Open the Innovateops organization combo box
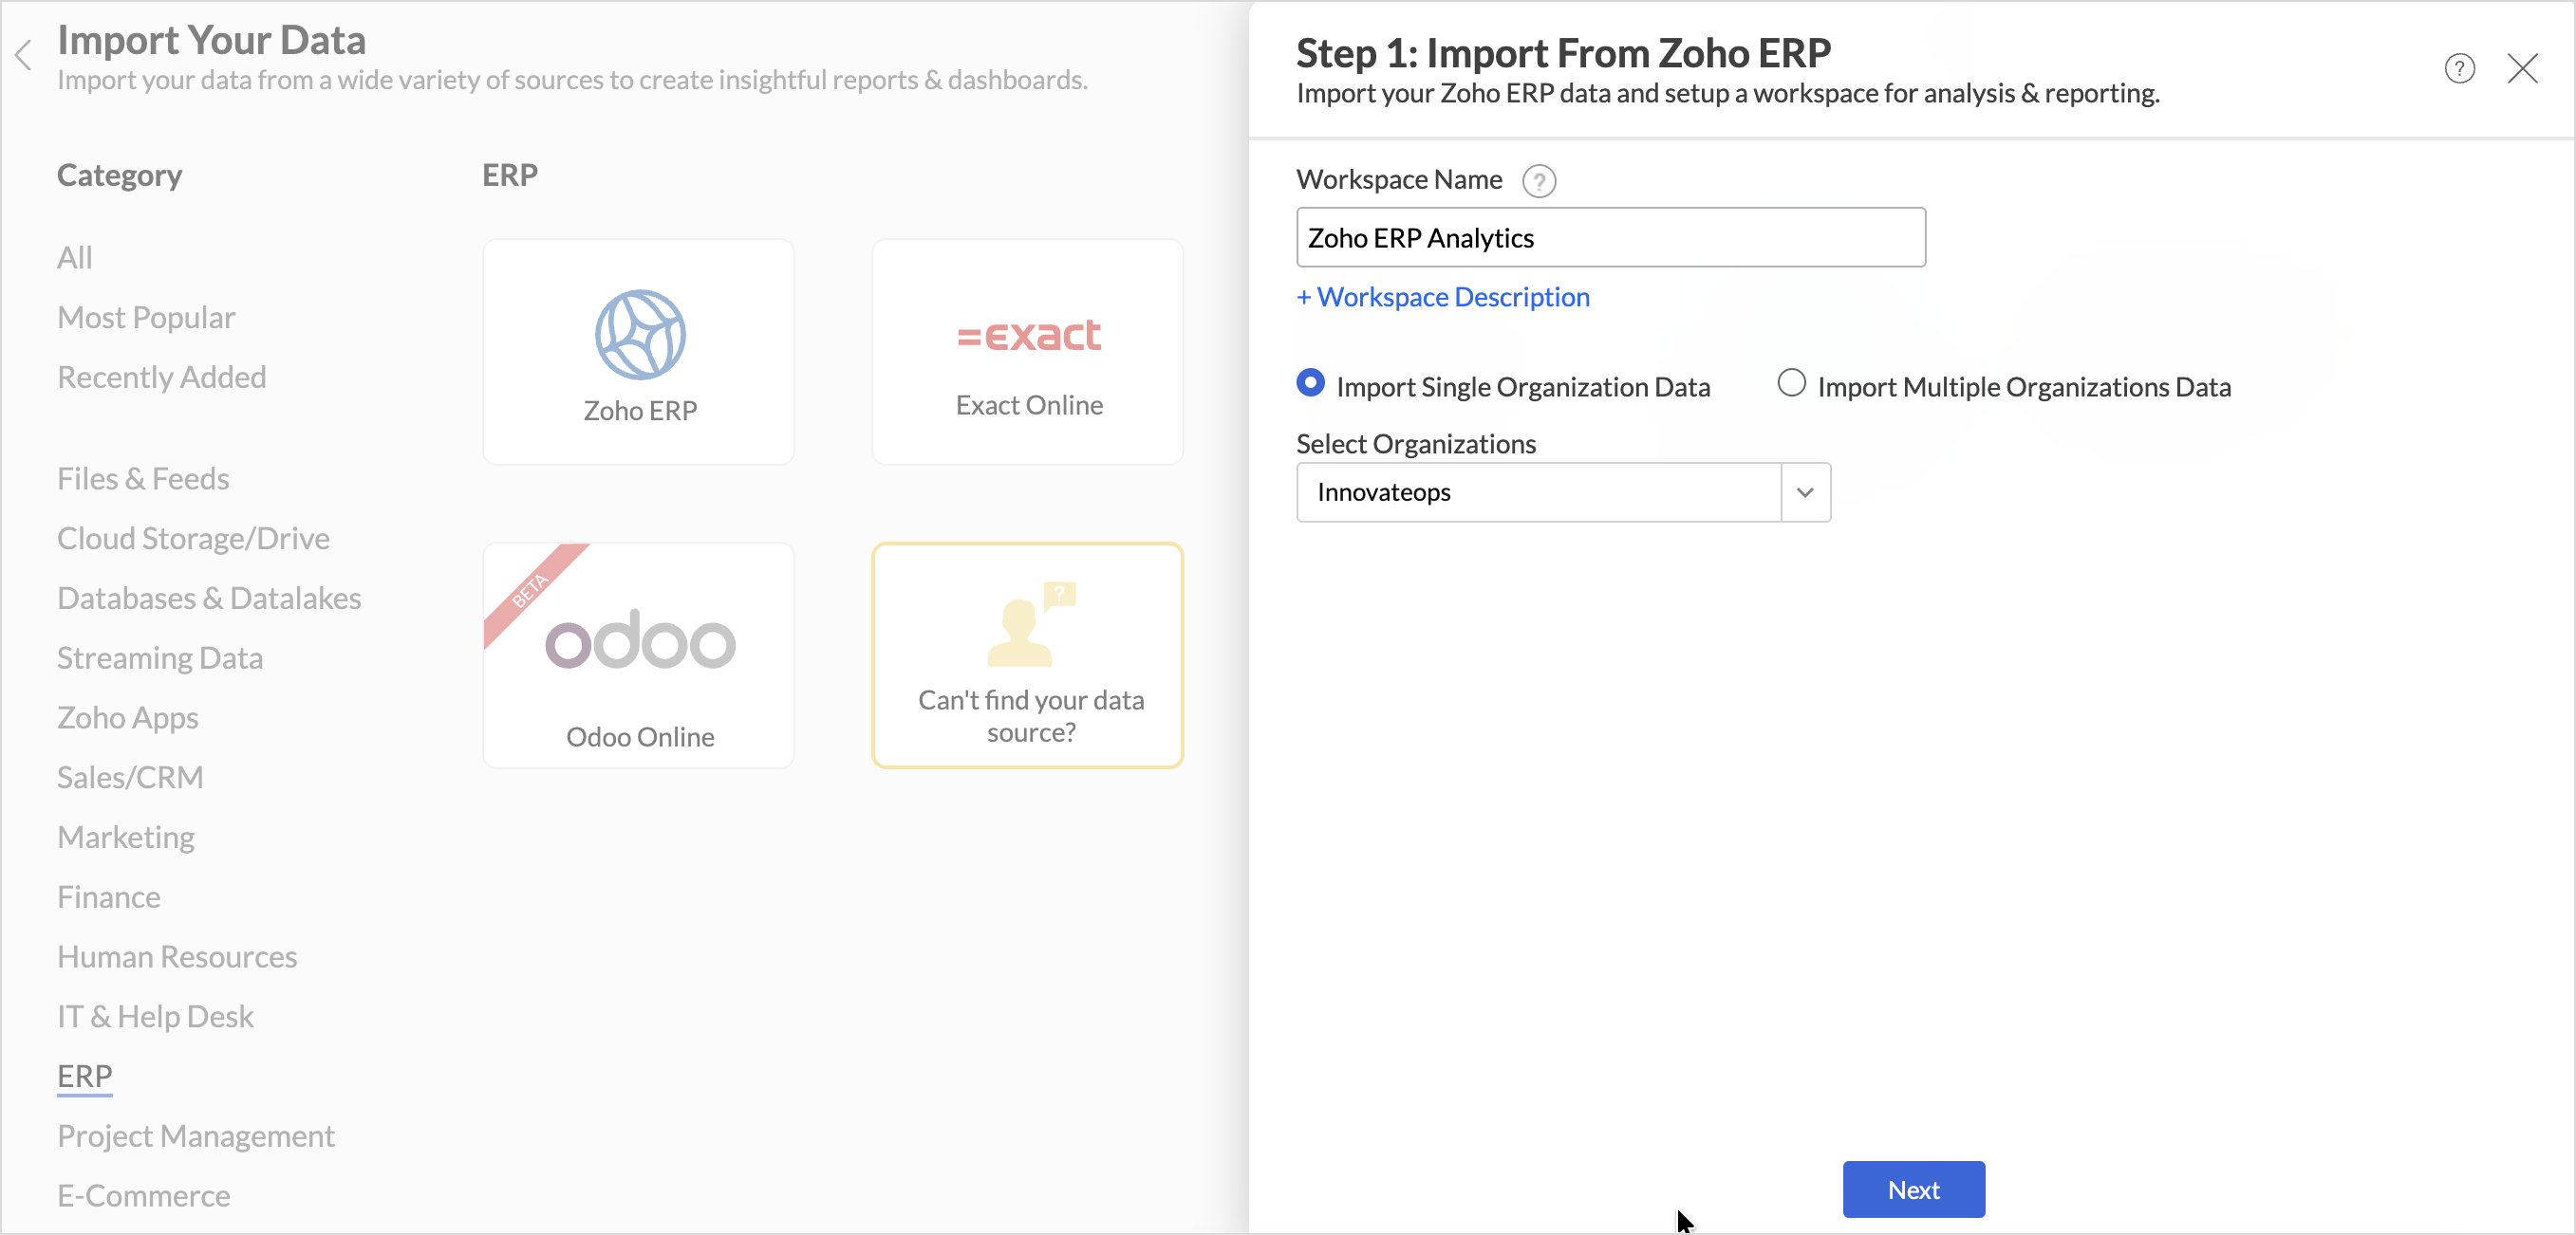Screen dimensions: 2576x1235 (x=1538, y=492)
